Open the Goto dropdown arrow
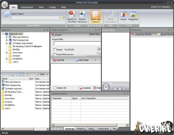Viewport: 174px width, 135px height. (x=47, y=74)
